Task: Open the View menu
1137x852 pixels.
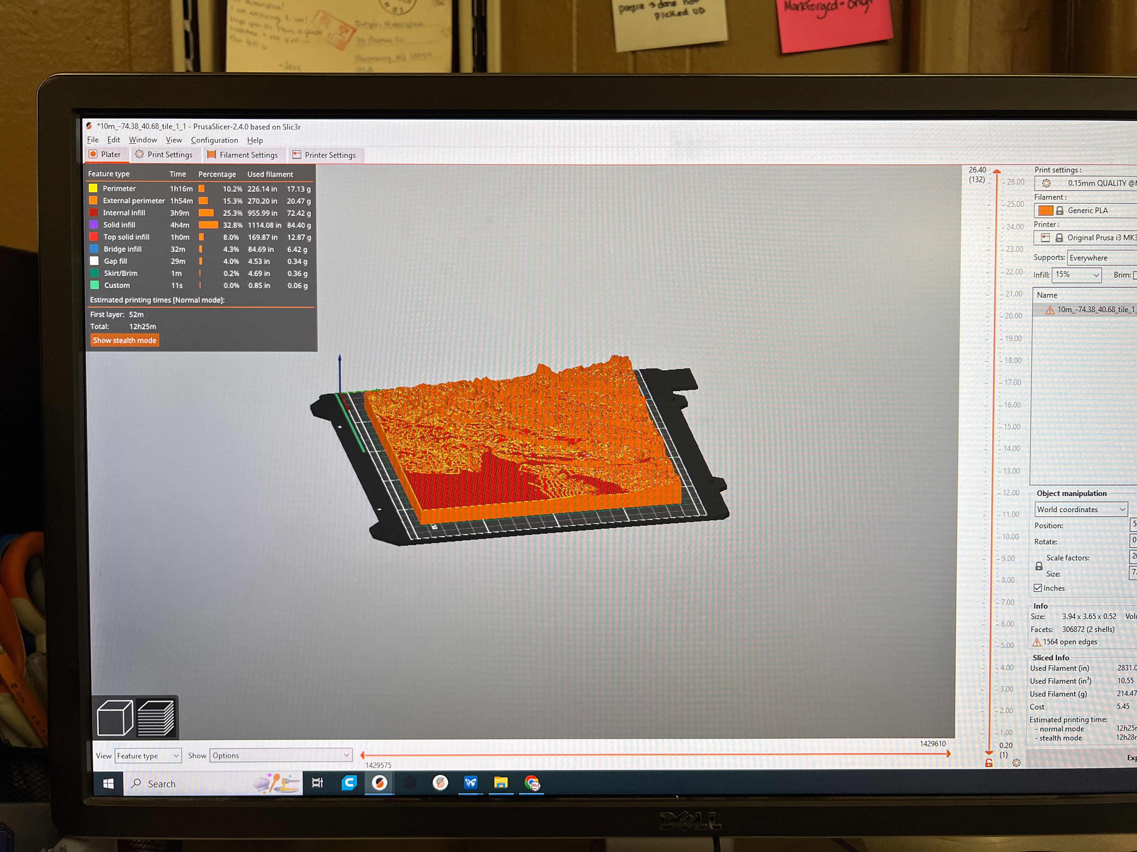Action: coord(174,140)
